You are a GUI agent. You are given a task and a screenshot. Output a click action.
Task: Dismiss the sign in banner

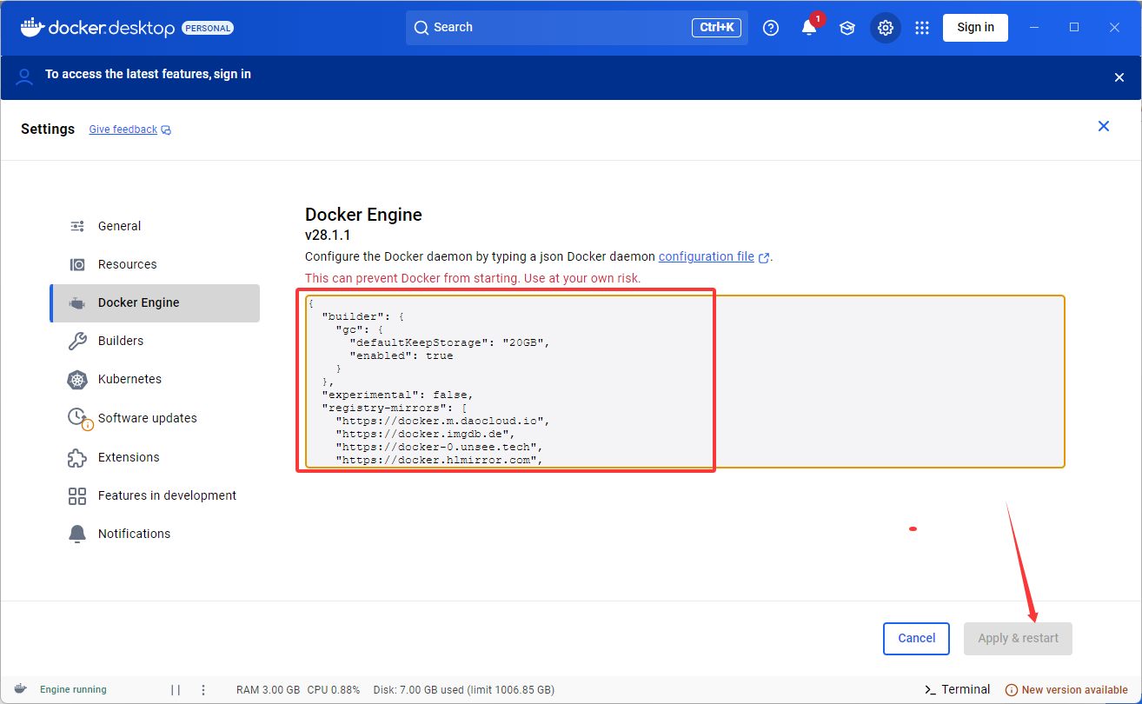pyautogui.click(x=1119, y=77)
